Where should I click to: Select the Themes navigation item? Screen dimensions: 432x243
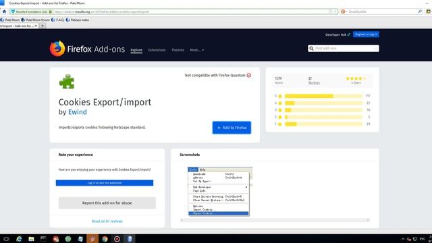tap(178, 50)
